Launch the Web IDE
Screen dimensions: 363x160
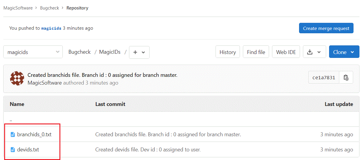click(286, 52)
